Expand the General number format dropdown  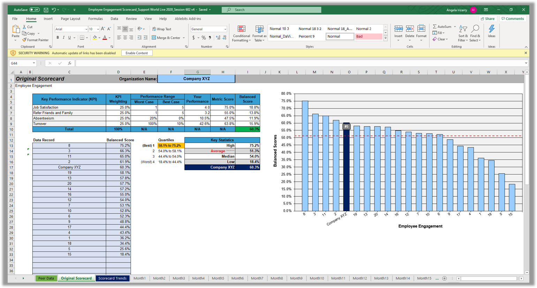coord(225,29)
